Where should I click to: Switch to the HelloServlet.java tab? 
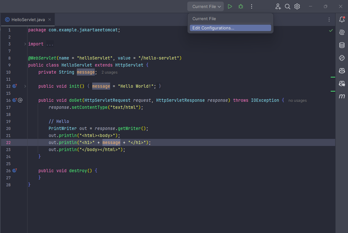pos(28,19)
